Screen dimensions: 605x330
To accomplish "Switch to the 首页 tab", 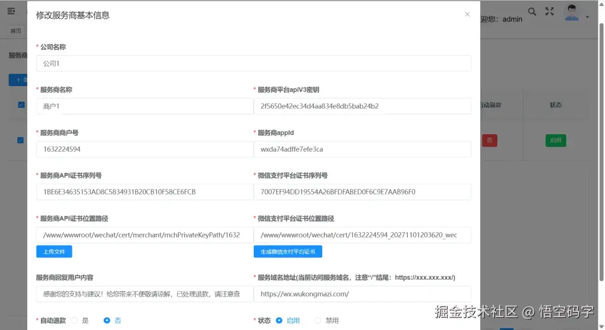I will (16, 30).
